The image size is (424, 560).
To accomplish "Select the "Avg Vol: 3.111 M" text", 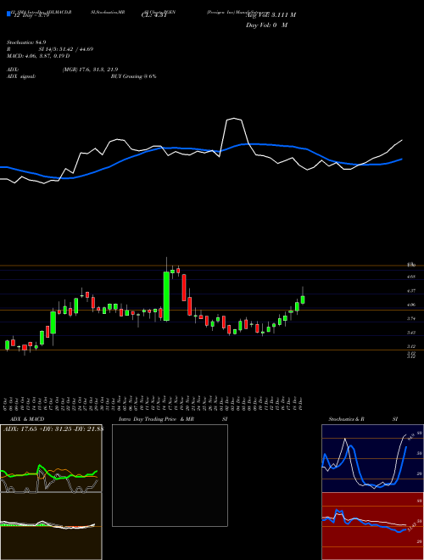I will point(271,15).
